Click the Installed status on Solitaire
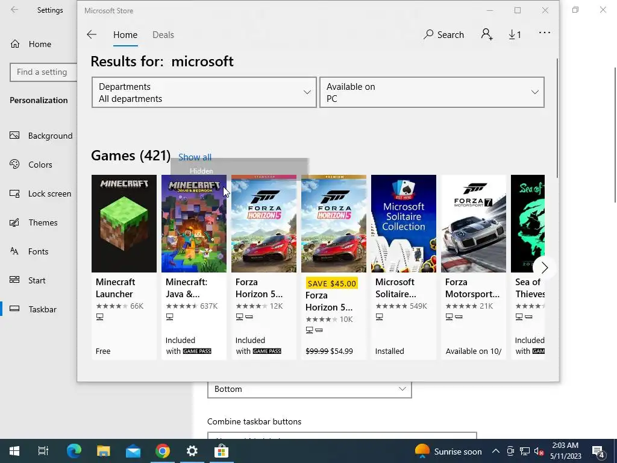This screenshot has height=463, width=617. [x=390, y=351]
